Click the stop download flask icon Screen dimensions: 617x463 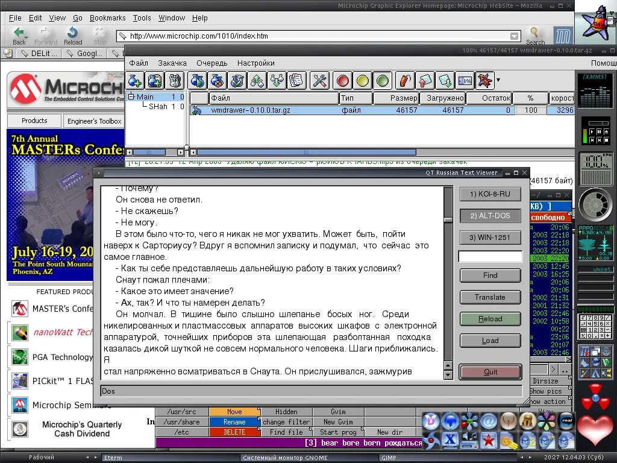[217, 81]
